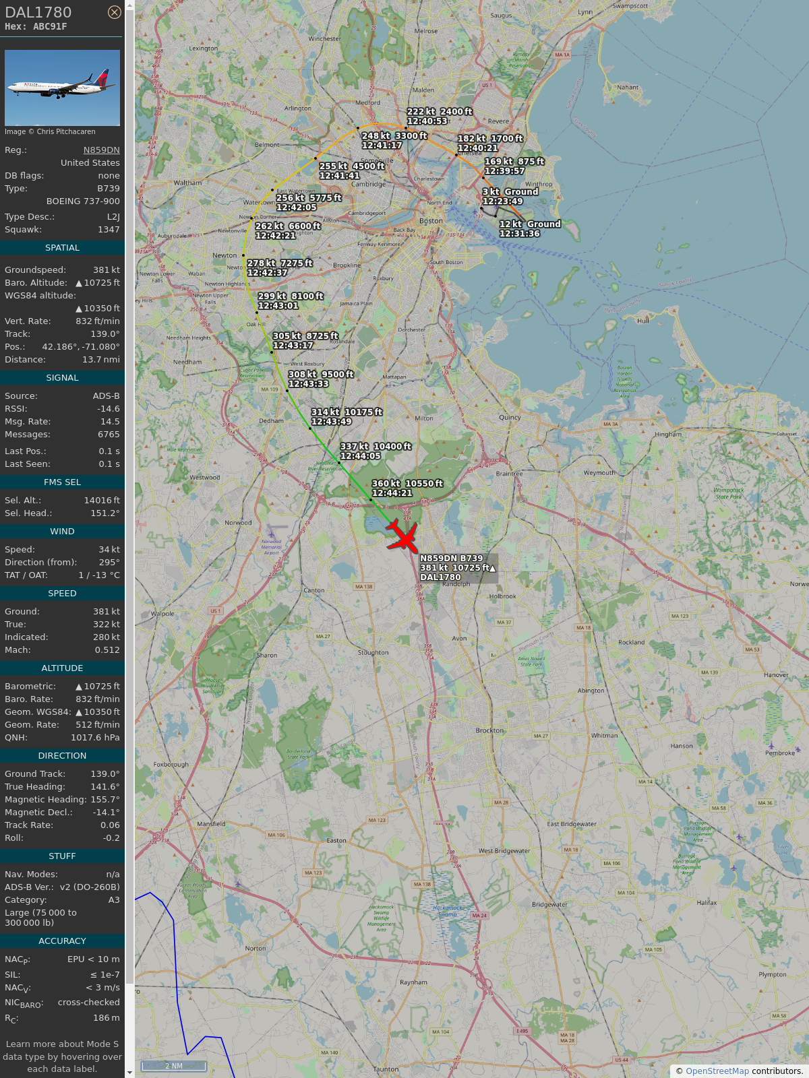Click the small airport icon near Pembroke
The height and width of the screenshot is (1078, 809).
[x=771, y=746]
